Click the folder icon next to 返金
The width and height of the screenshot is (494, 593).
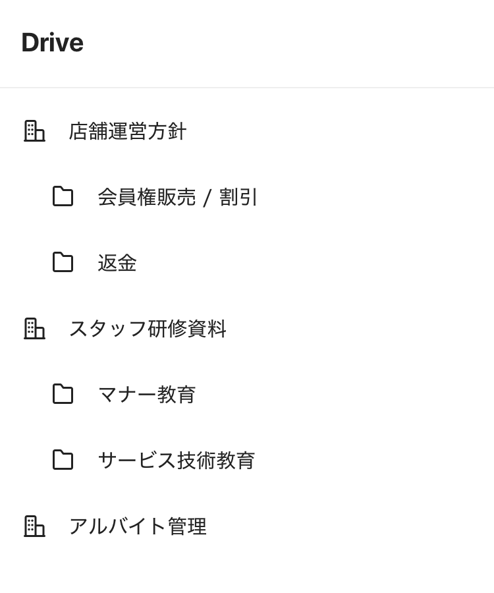point(63,262)
